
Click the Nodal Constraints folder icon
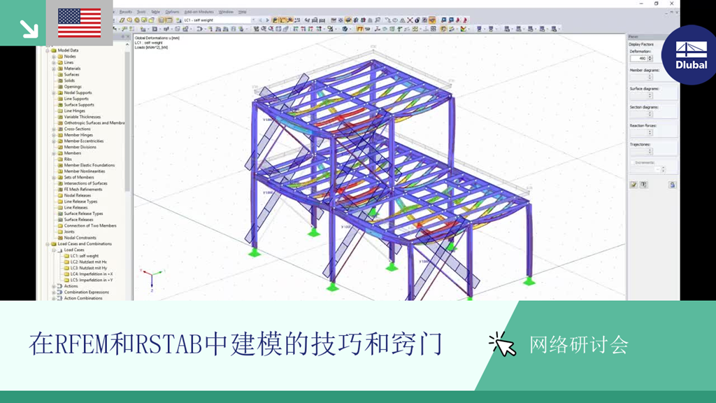60,238
